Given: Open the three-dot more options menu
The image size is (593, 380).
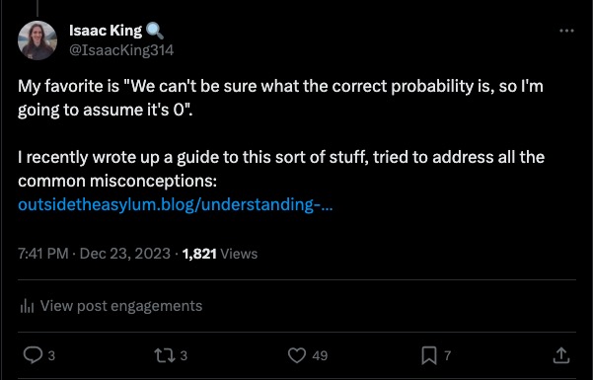Looking at the screenshot, I should click(x=566, y=31).
